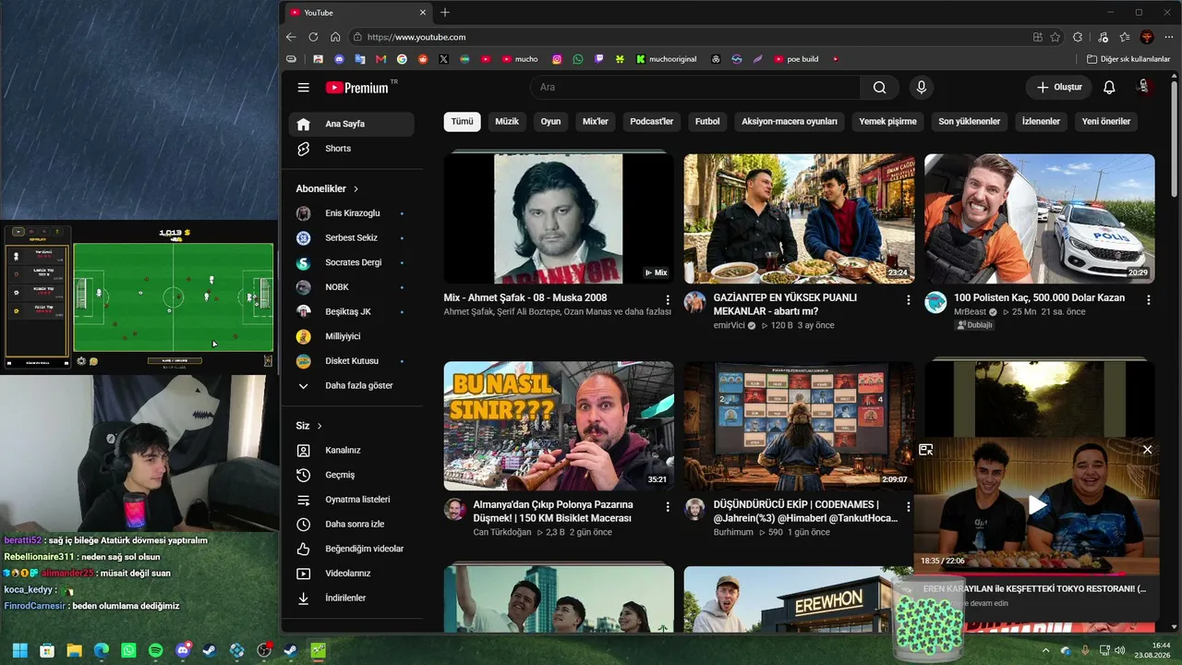Select the Müzik filter chip

click(x=507, y=122)
